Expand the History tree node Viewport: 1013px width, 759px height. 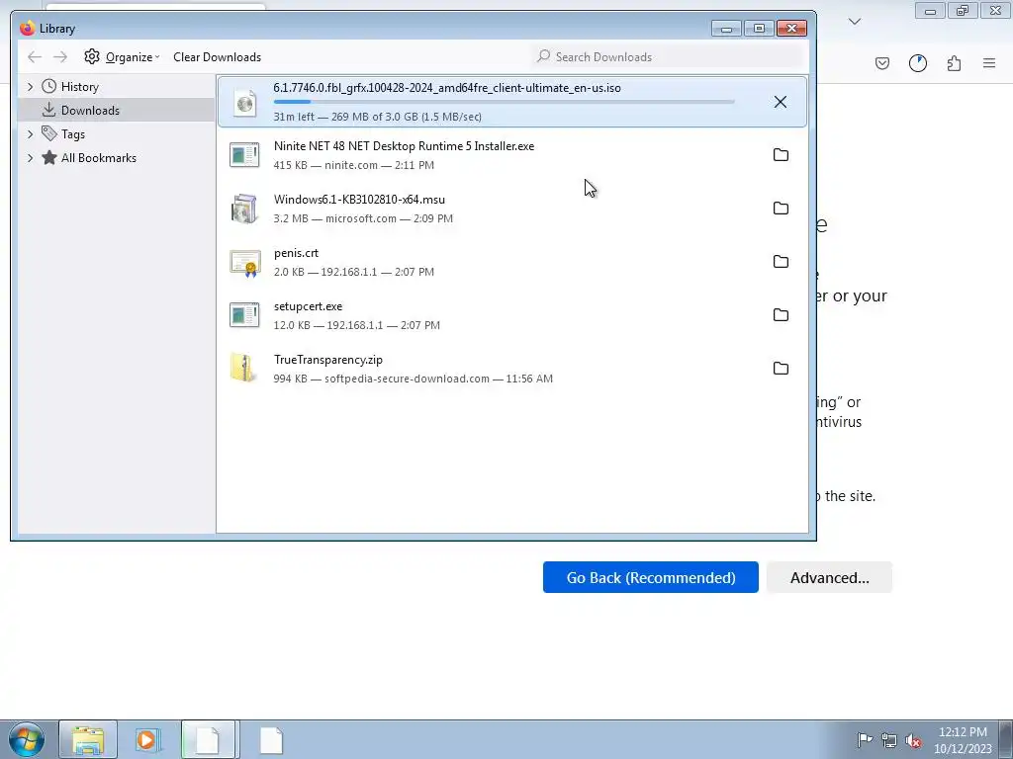(x=30, y=87)
